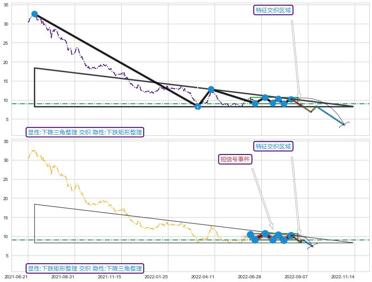The width and height of the screenshot is (372, 282).
Task: Click the leftmost blue cluster marker in bottom chart
Action: pyautogui.click(x=250, y=234)
